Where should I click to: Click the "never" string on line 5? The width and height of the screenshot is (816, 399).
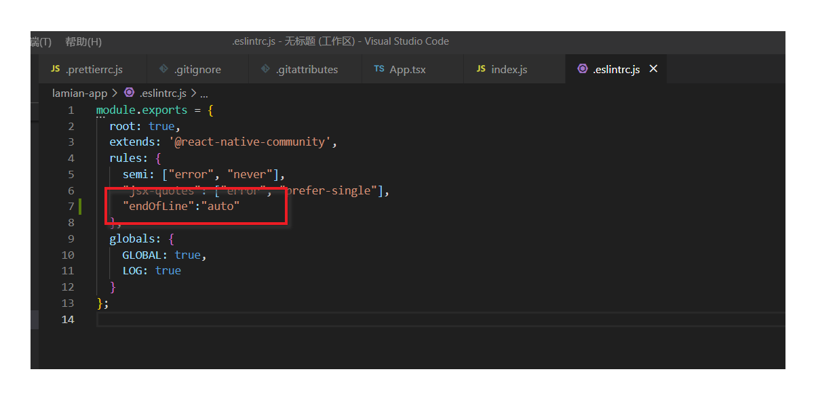[x=250, y=174]
